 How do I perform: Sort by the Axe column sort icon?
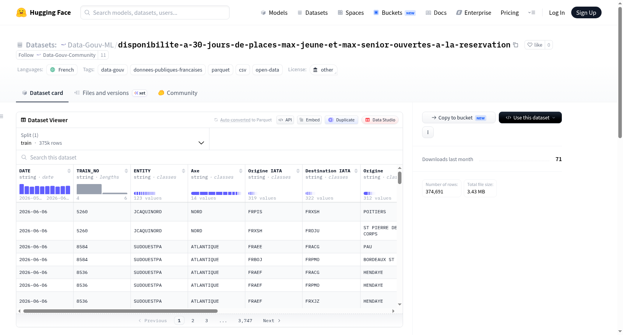pyautogui.click(x=241, y=171)
